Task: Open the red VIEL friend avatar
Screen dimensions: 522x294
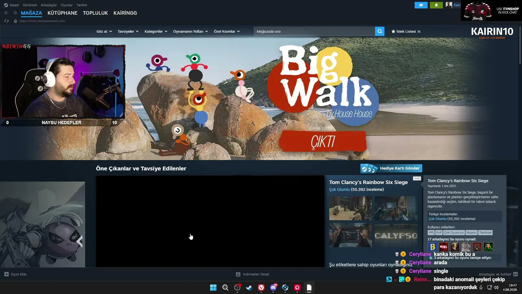Action: point(444,247)
